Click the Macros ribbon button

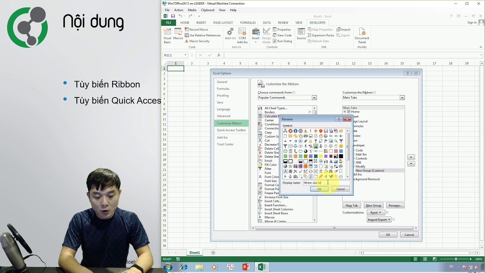coord(178,34)
